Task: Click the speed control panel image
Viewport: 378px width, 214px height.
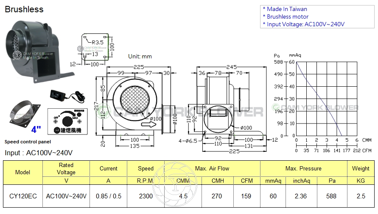Action: (x=67, y=121)
